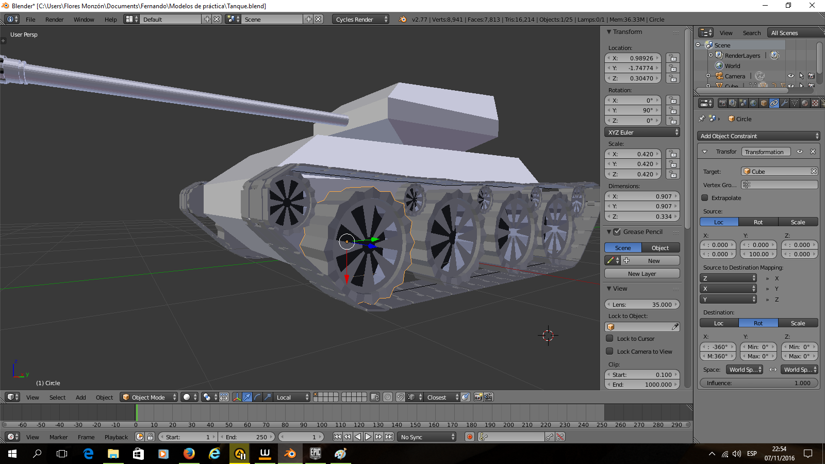Open the Object Mode dropdown
Viewport: 825px width, 464px height.
point(149,397)
